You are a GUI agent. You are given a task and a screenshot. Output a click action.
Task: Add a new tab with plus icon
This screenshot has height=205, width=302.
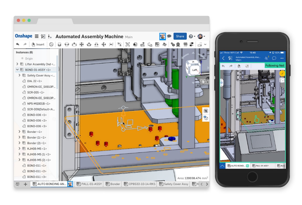coord(25,184)
